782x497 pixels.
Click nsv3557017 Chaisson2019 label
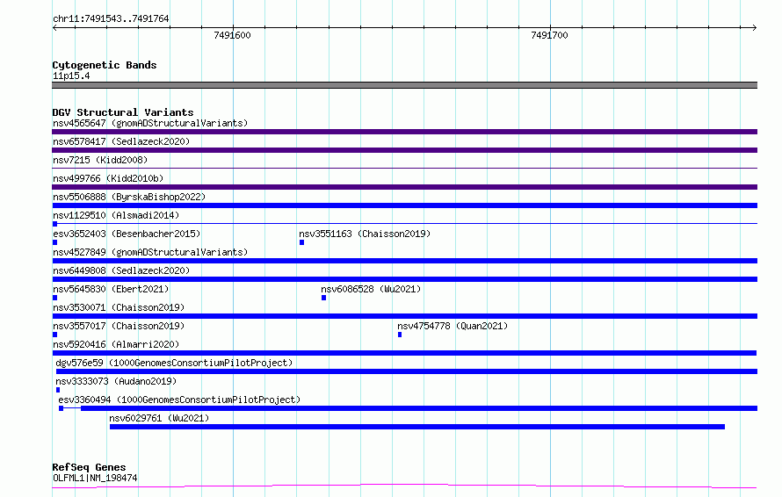point(119,326)
